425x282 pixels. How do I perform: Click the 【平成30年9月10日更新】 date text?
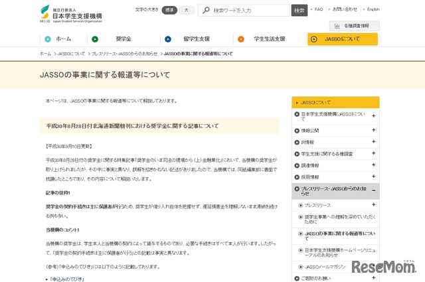[69, 146]
